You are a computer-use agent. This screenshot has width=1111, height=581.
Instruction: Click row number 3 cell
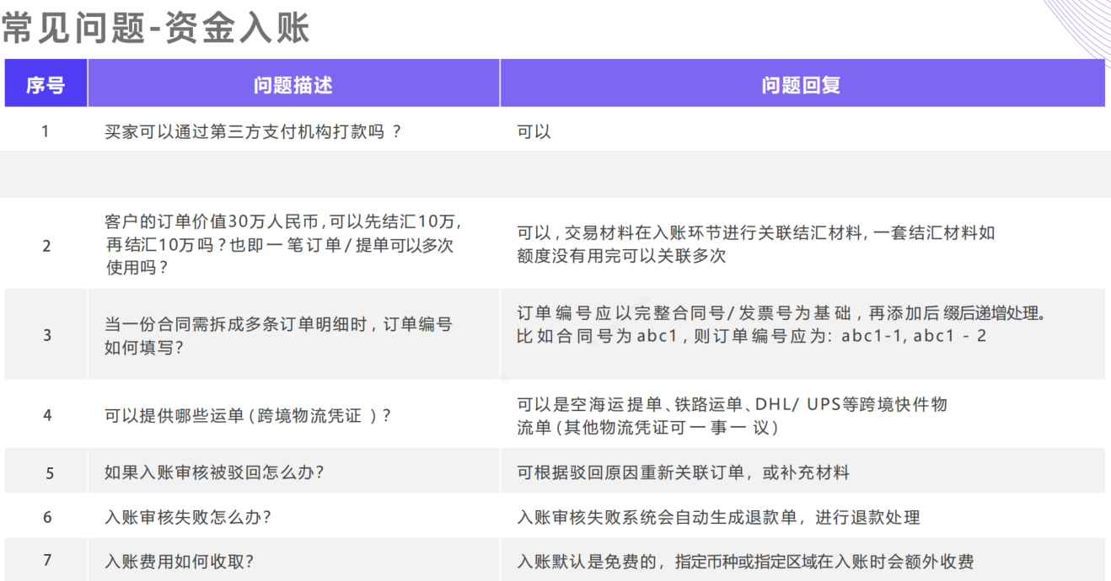[x=46, y=334]
